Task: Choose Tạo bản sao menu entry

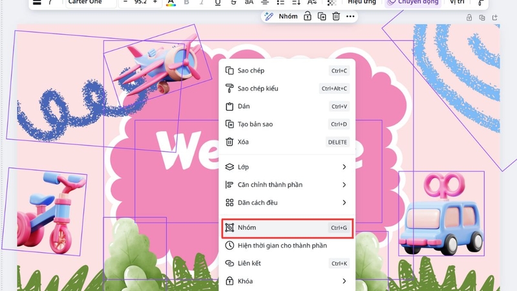Action: 287,124
